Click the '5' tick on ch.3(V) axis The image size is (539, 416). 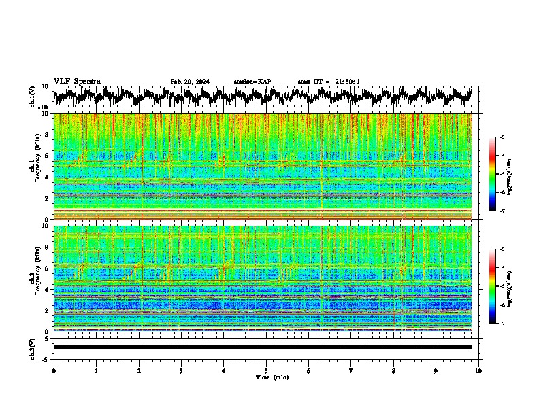(x=48, y=339)
